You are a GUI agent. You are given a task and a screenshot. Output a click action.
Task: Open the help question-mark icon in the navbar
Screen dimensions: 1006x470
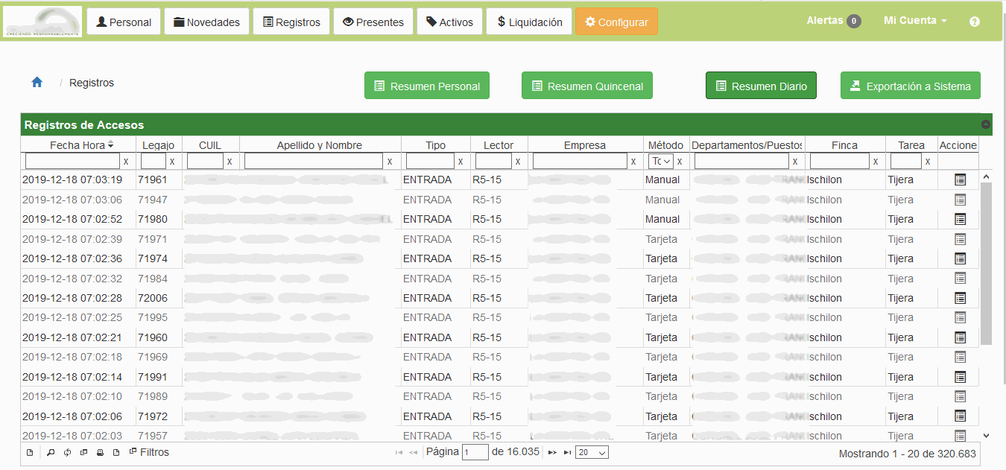[974, 22]
